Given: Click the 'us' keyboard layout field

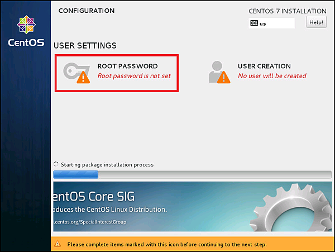Looking at the screenshot, I should pos(272,23).
